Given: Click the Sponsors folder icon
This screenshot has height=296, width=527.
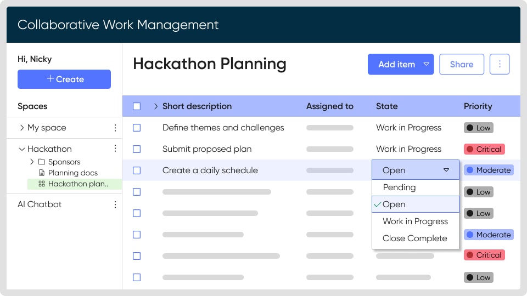Looking at the screenshot, I should point(42,162).
